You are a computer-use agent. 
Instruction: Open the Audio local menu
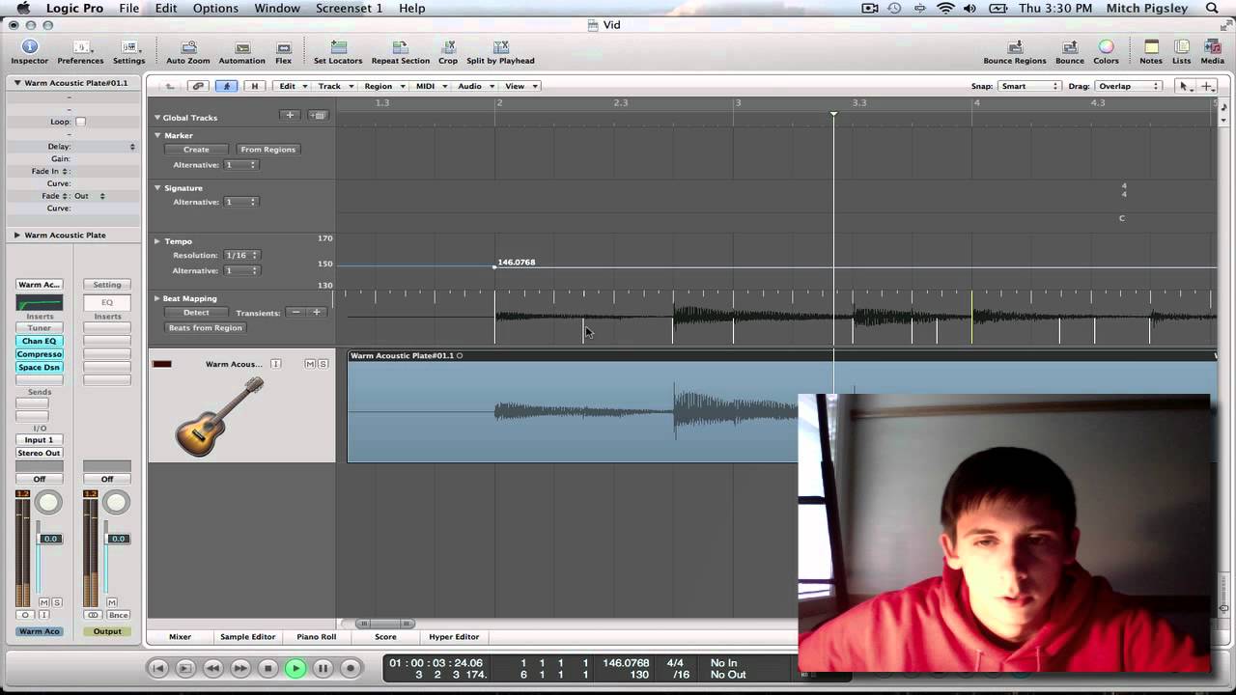click(475, 86)
